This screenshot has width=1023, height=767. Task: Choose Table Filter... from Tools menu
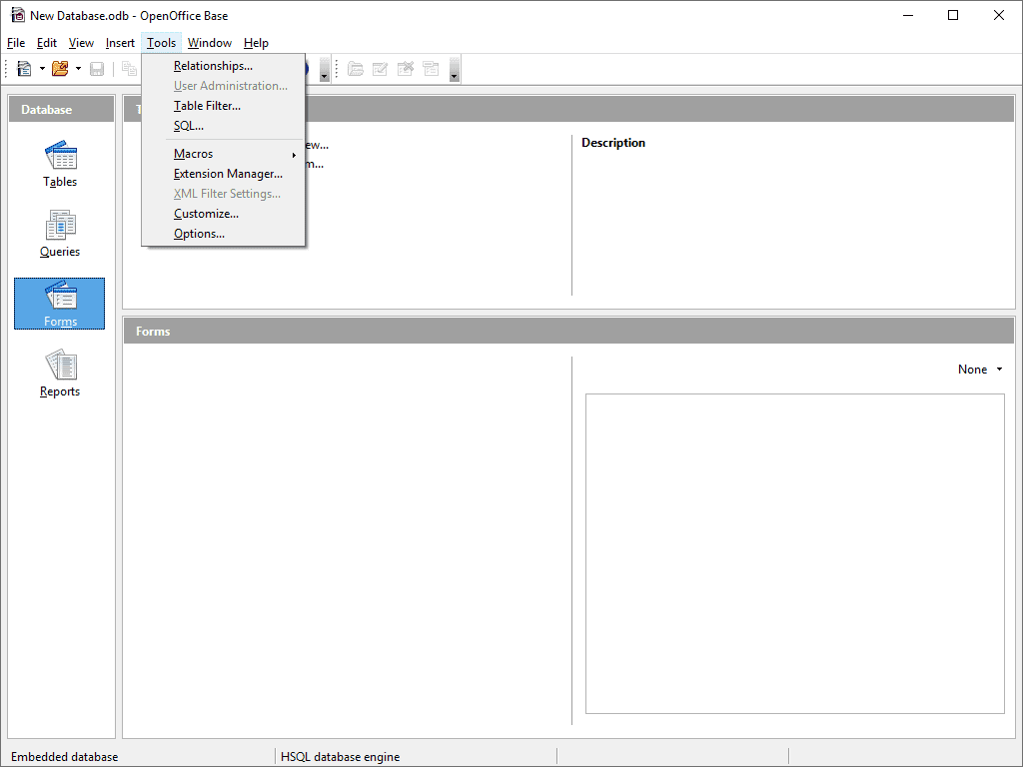(x=223, y=106)
